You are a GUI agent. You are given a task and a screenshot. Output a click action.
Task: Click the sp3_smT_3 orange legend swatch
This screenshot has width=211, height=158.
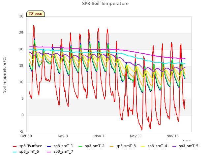coord(112,146)
